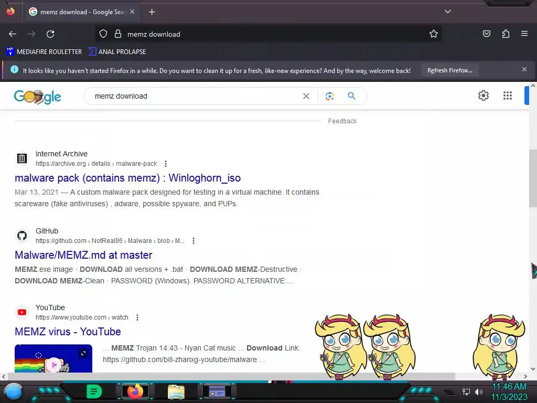Expand the list all tabs chevron
This screenshot has width=537, height=403.
tap(448, 12)
